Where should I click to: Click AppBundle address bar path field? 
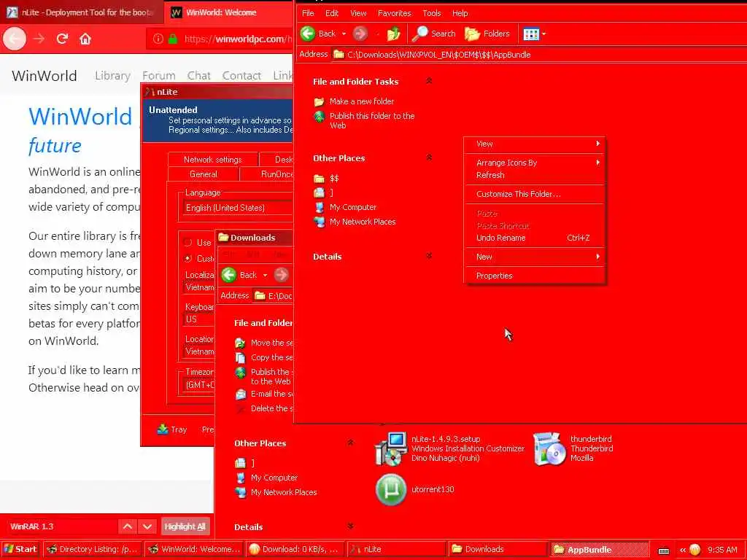tap(538, 54)
